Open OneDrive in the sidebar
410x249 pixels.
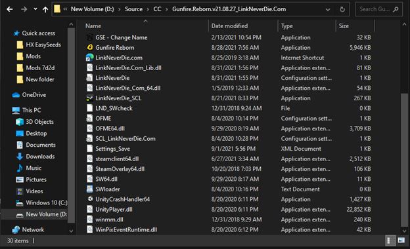(34, 95)
